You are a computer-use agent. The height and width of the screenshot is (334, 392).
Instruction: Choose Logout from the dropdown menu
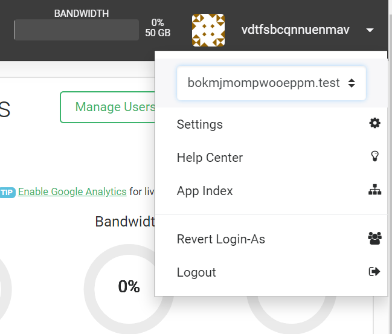pos(196,272)
